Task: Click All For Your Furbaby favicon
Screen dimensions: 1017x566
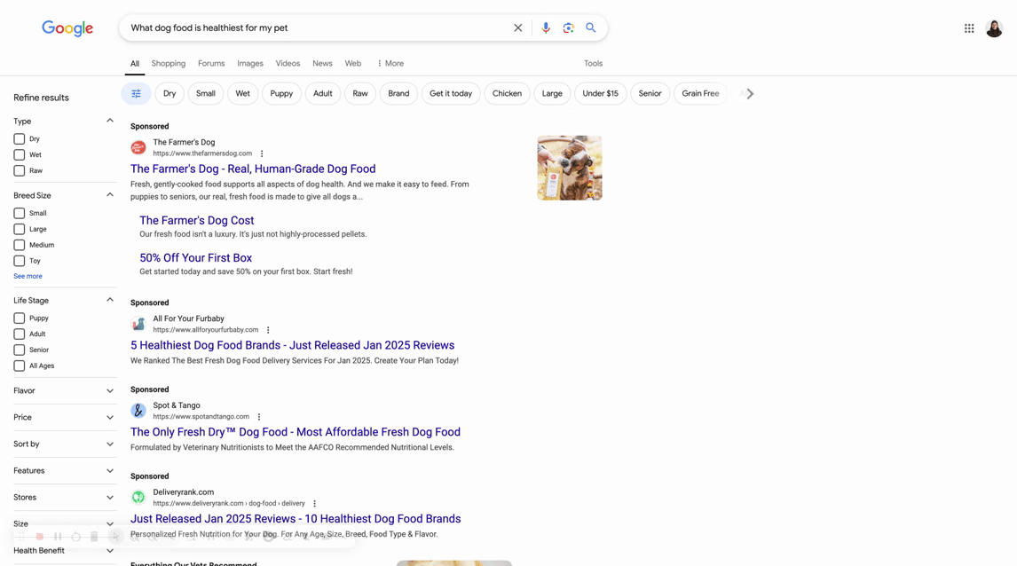Action: click(x=138, y=324)
